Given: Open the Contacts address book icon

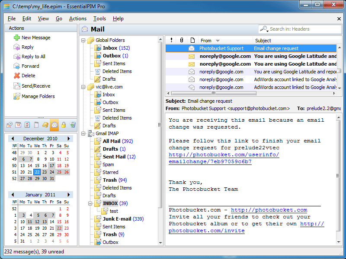Looking at the screenshot, I should [45, 125].
